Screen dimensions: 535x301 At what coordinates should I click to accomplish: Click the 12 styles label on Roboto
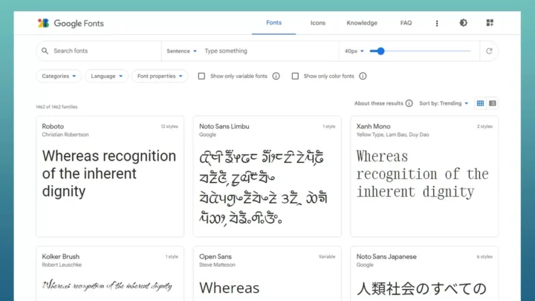[x=169, y=126]
